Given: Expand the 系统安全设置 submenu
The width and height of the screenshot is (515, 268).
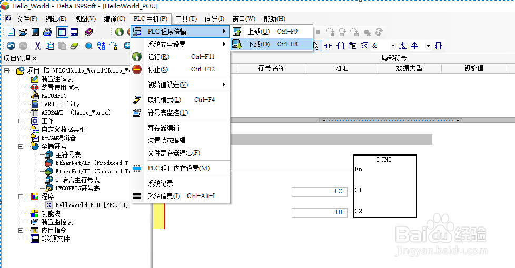Looking at the screenshot, I should tap(180, 44).
